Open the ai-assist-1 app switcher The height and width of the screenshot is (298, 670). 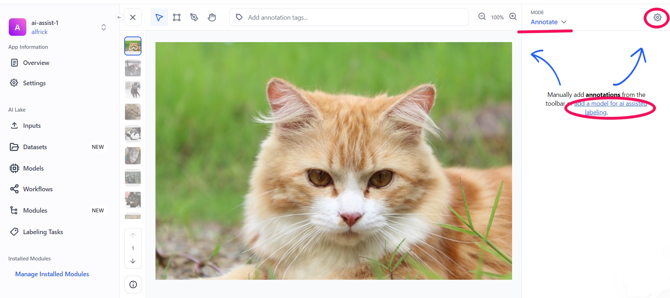104,27
